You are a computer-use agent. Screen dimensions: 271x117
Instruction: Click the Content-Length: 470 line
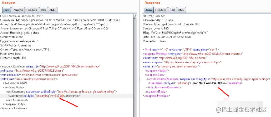[13, 58]
